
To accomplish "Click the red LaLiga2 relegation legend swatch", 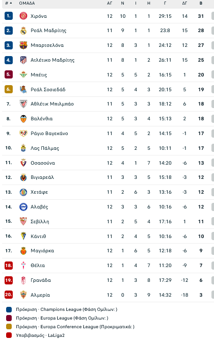I will [x=9, y=335].
